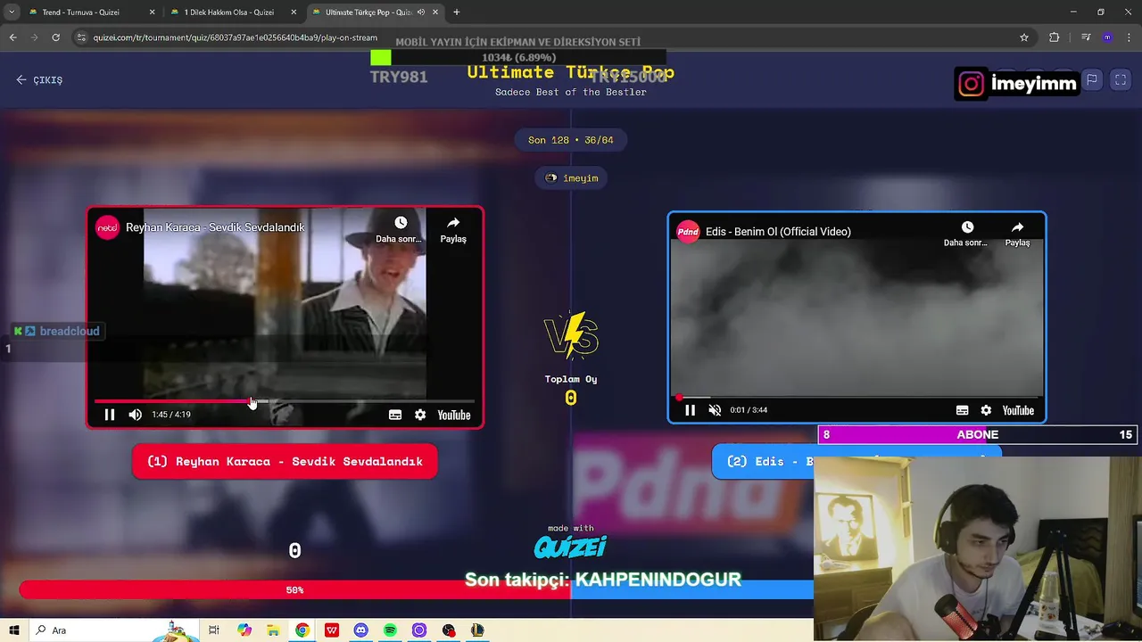Open Task View in the taskbar
The image size is (1142, 642).
[214, 630]
